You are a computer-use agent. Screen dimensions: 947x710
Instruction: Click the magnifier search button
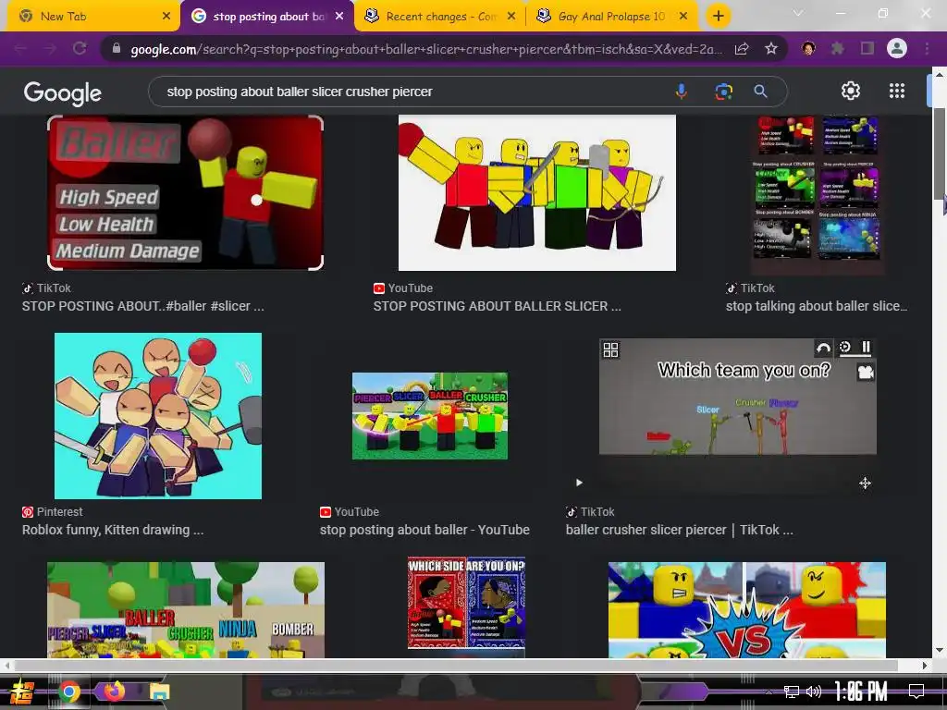pos(760,92)
